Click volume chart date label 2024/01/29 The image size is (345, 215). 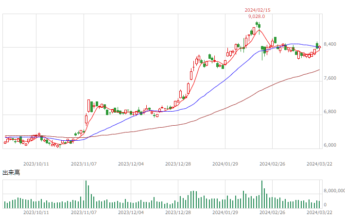[225, 213]
